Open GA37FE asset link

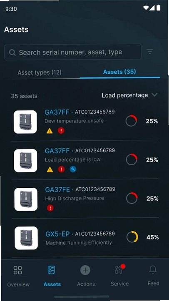[57, 190]
